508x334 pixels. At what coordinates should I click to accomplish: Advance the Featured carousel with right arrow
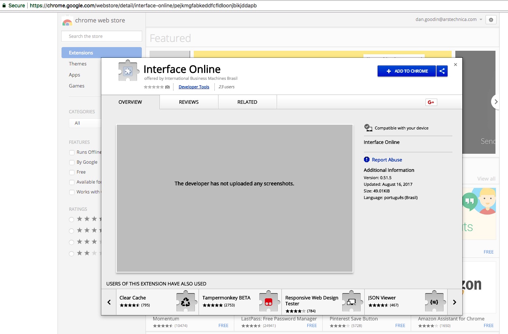click(x=496, y=102)
